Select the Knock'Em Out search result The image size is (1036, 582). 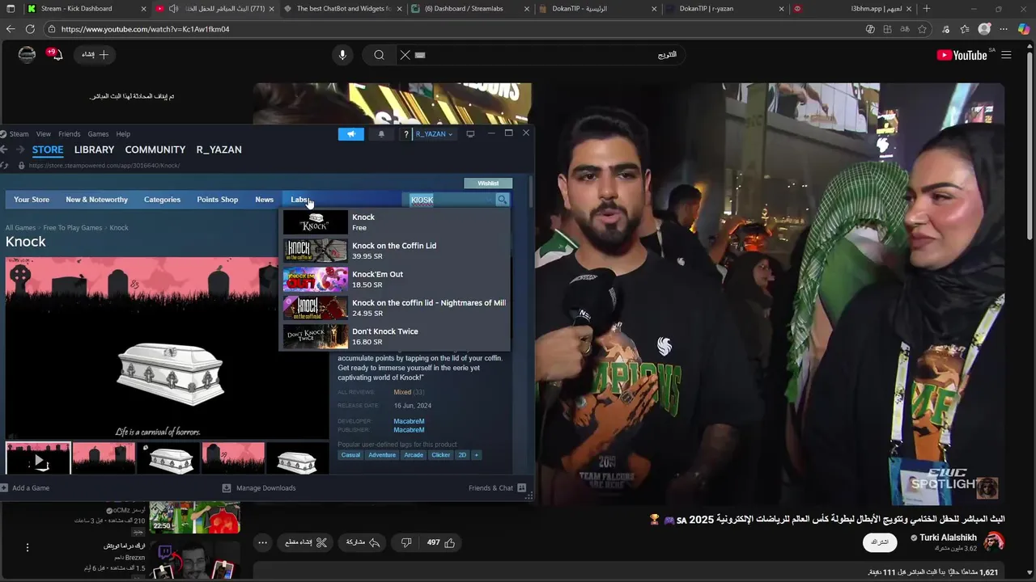396,279
